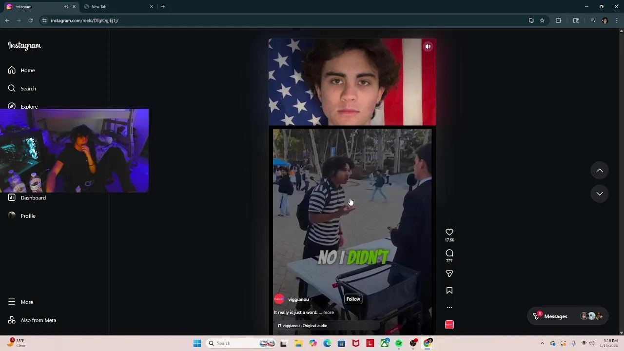This screenshot has width=624, height=351.
Task: Reload the current page
Action: pos(30,20)
